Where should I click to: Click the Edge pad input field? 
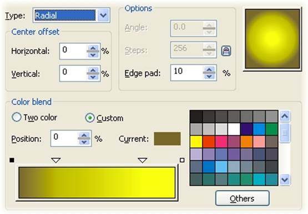[x=186, y=72]
